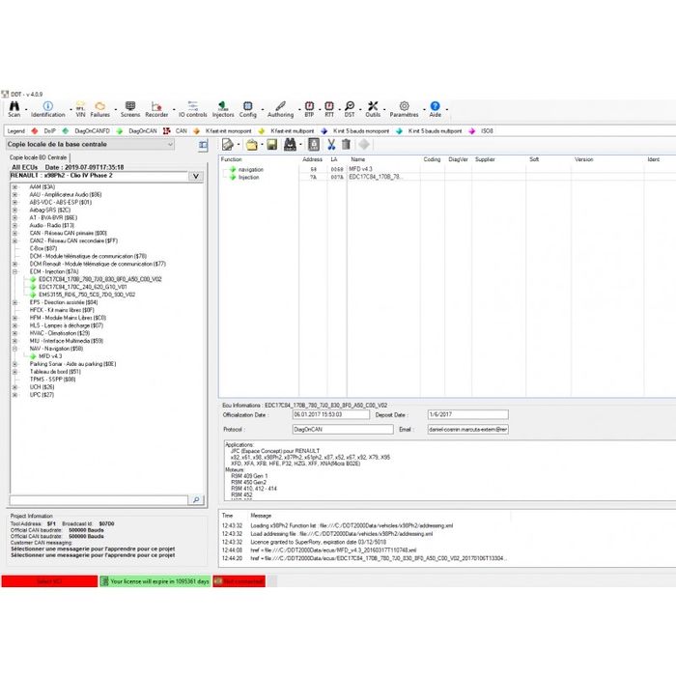Select EMS3155_RD6 ECU in tree
This screenshot has height=676, width=676.
87,295
